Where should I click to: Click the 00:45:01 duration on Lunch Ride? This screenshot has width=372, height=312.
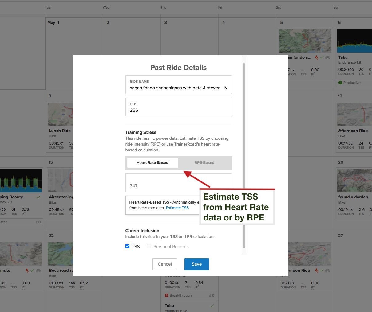tap(56, 143)
